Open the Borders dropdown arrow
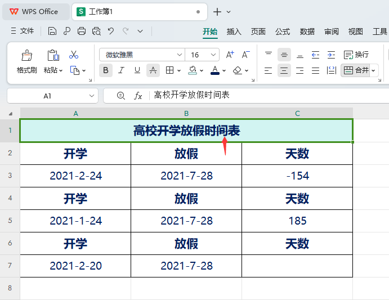 [179, 71]
